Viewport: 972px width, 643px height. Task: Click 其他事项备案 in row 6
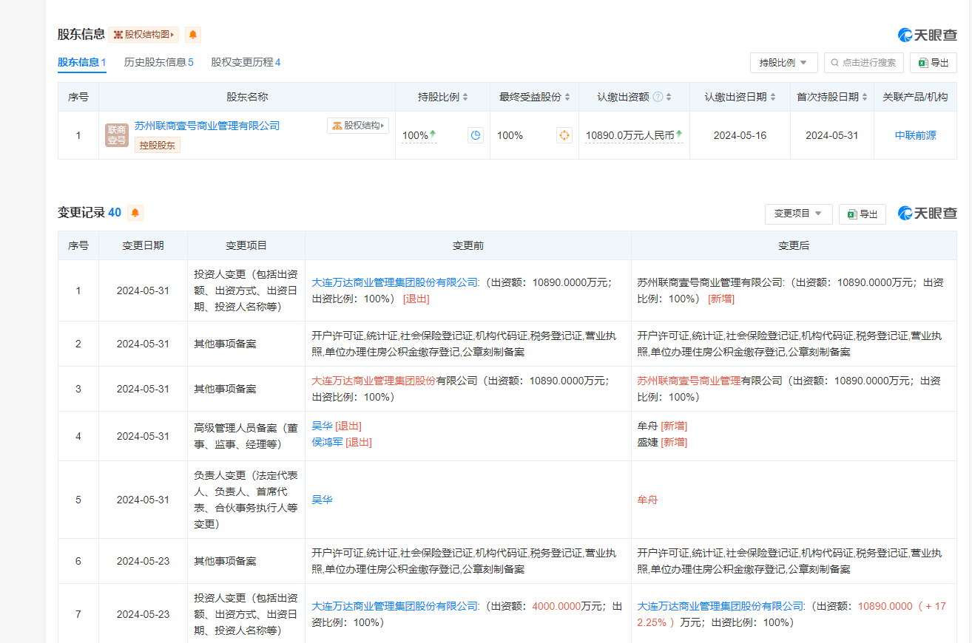coord(225,561)
